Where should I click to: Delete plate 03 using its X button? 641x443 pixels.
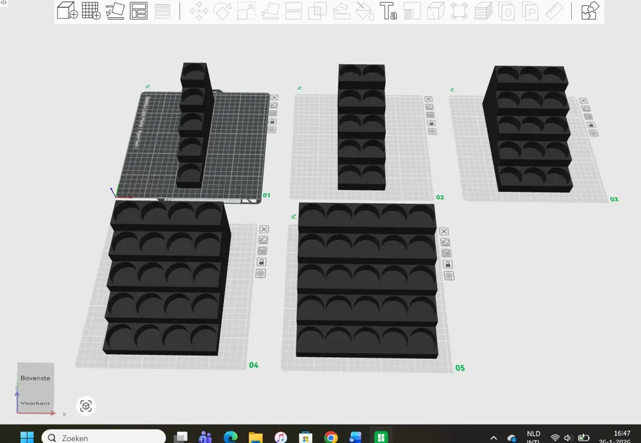point(583,100)
